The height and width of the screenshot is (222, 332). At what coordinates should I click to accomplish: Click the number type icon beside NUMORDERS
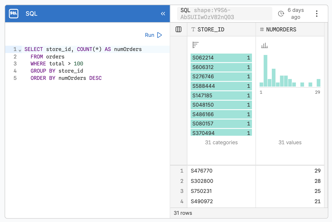(x=262, y=29)
